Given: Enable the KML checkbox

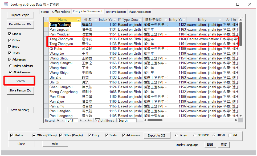Looking at the screenshot, I should pyautogui.click(x=230, y=135).
